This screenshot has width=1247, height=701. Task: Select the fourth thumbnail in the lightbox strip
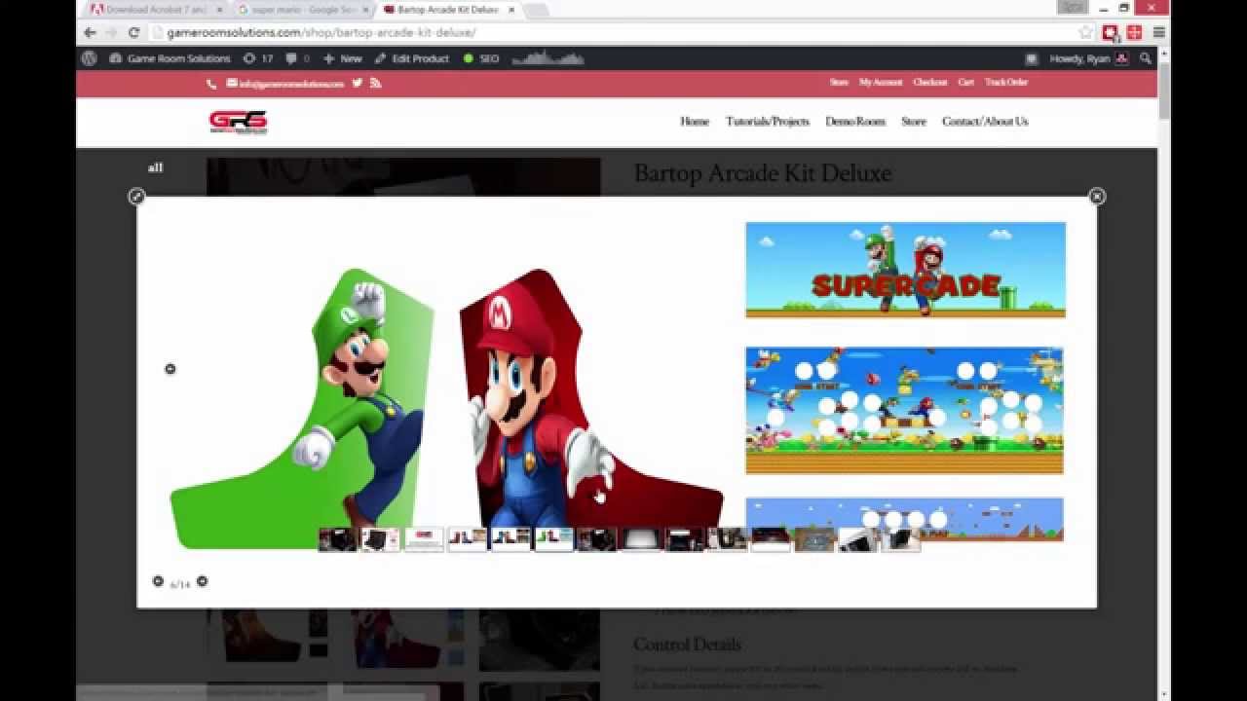(x=468, y=539)
